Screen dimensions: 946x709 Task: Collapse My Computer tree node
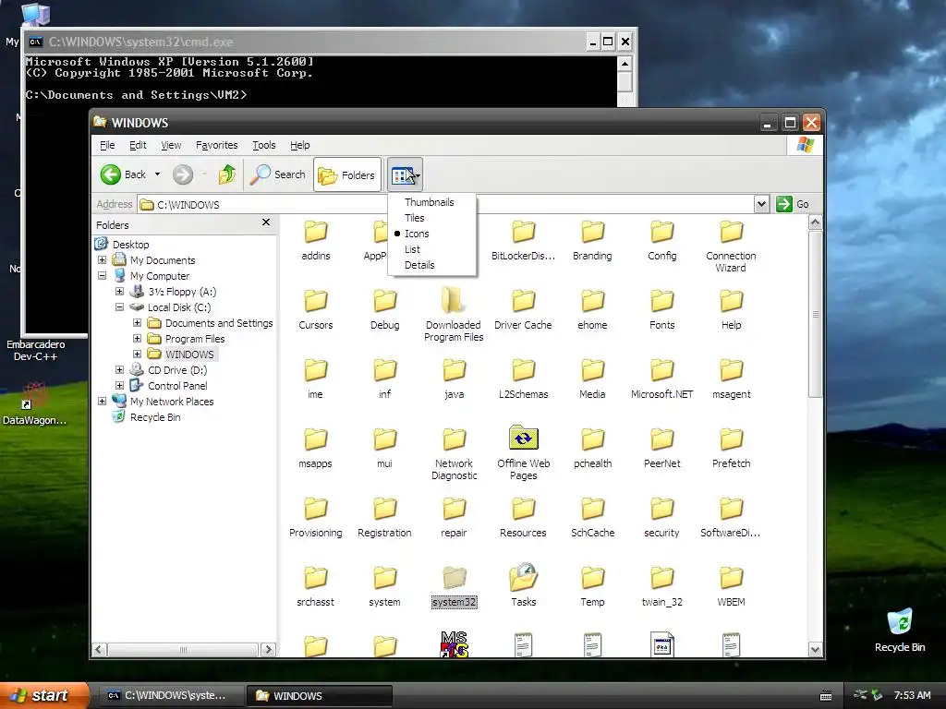(x=102, y=275)
